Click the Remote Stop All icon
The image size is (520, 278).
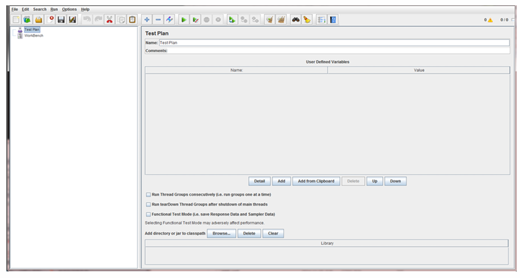pyautogui.click(x=244, y=20)
